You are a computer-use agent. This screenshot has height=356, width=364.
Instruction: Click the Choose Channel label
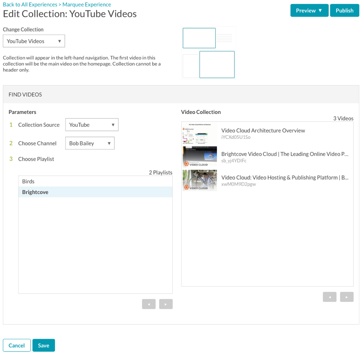[37, 143]
